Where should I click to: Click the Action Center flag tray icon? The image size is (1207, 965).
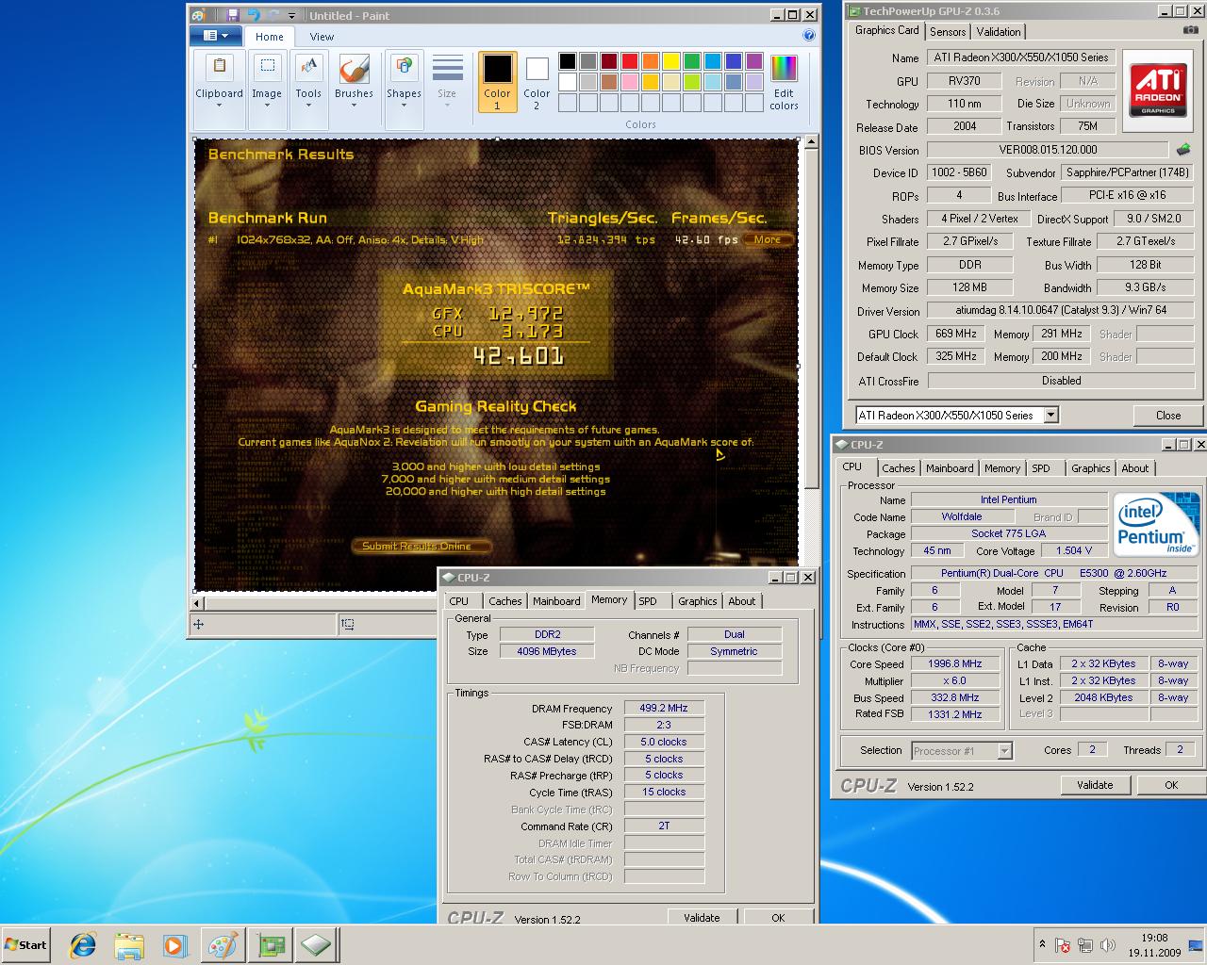pyautogui.click(x=1063, y=945)
